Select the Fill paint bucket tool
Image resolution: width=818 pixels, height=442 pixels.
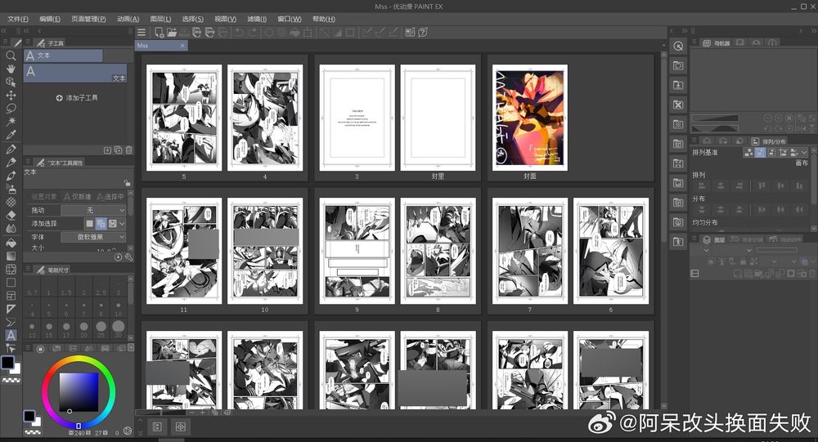coord(11,243)
